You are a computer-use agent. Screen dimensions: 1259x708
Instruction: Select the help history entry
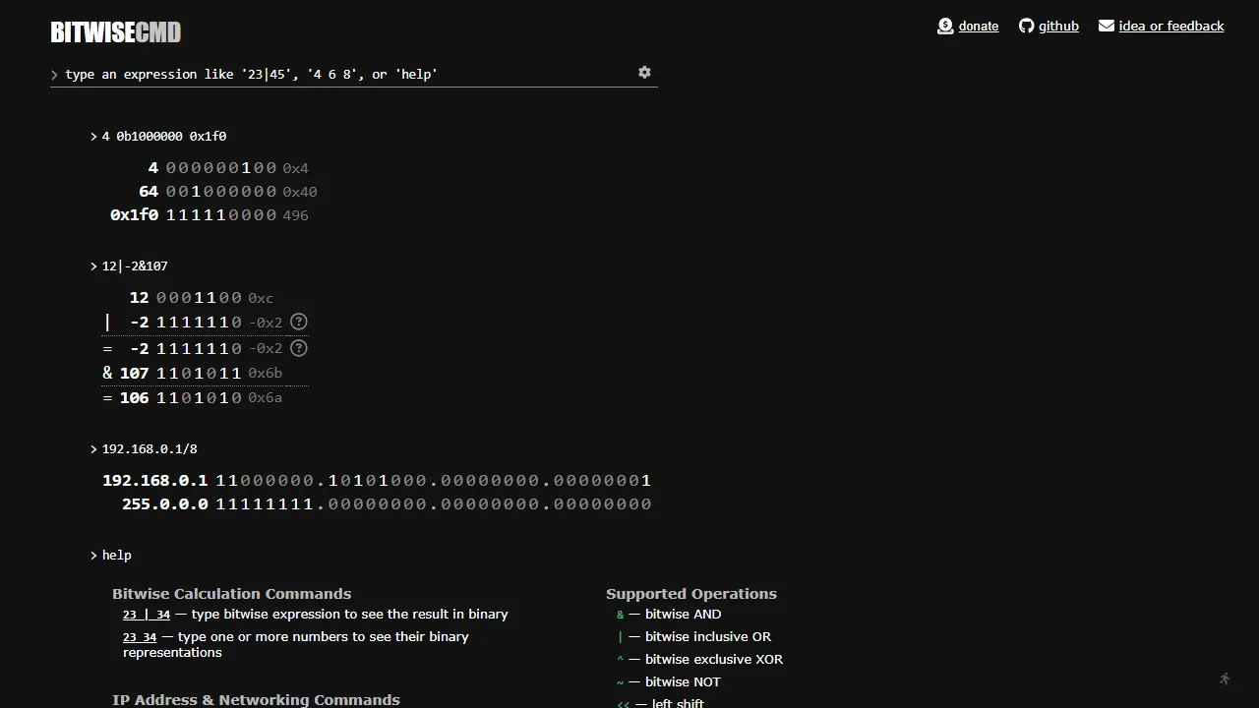click(x=116, y=555)
